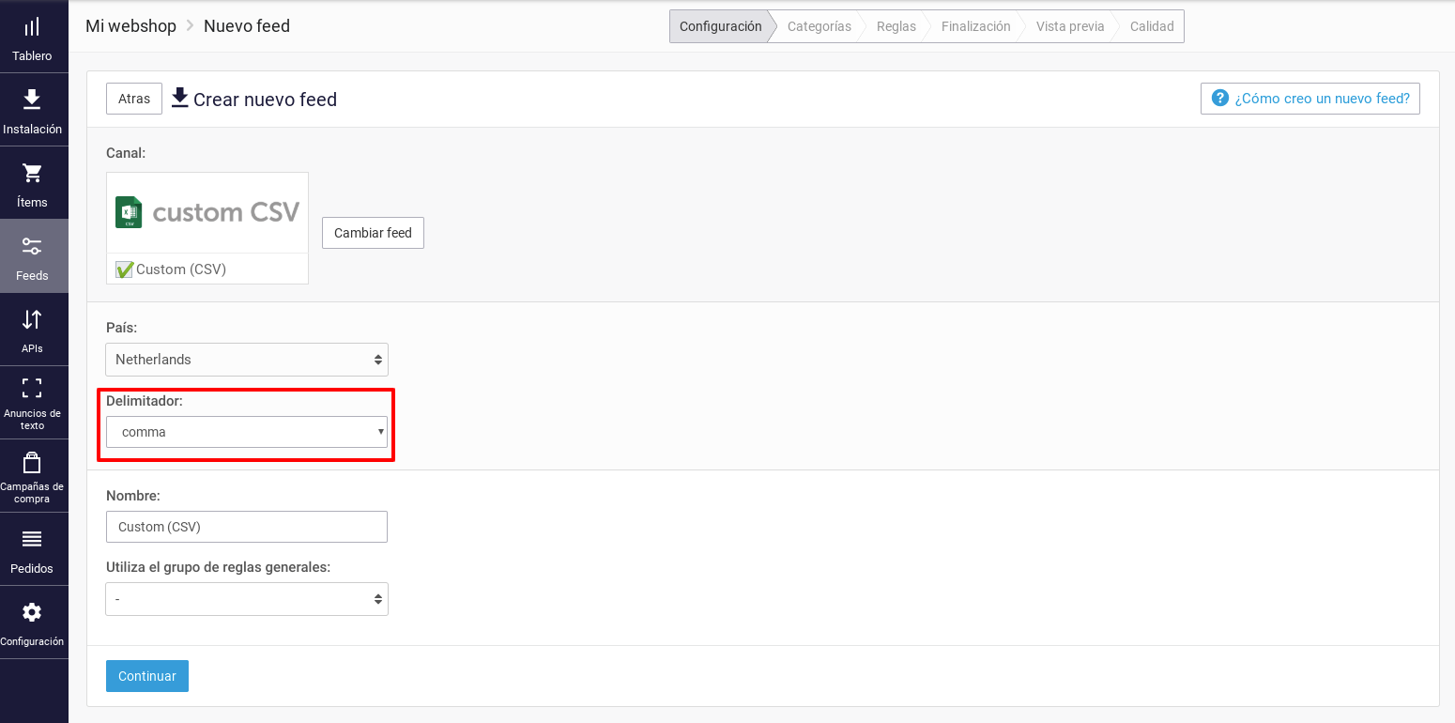
Task: Open the País country dropdown
Action: [246, 360]
